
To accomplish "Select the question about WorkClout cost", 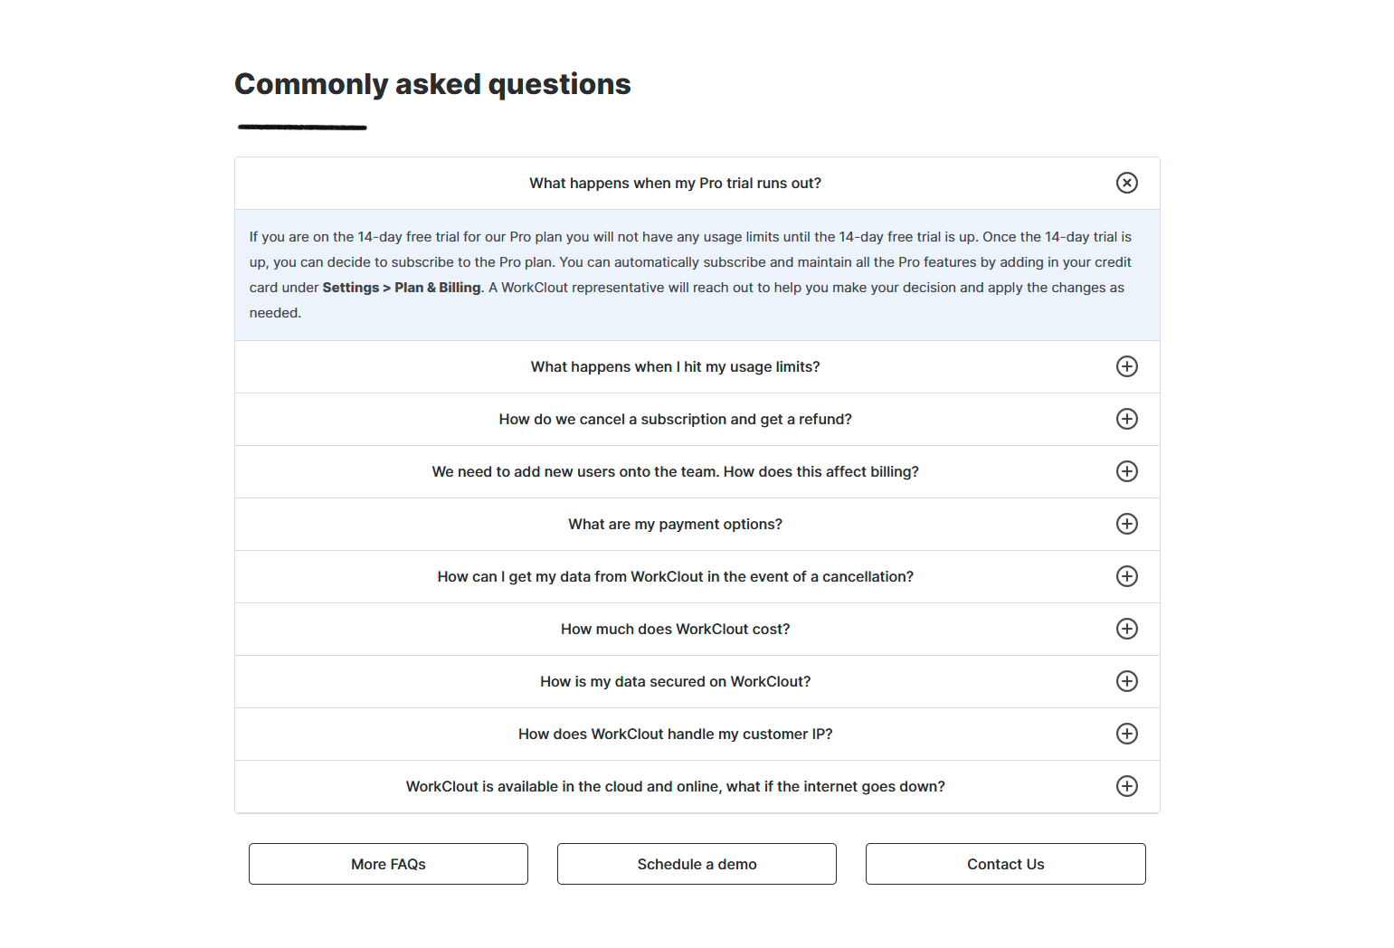I will 675,629.
